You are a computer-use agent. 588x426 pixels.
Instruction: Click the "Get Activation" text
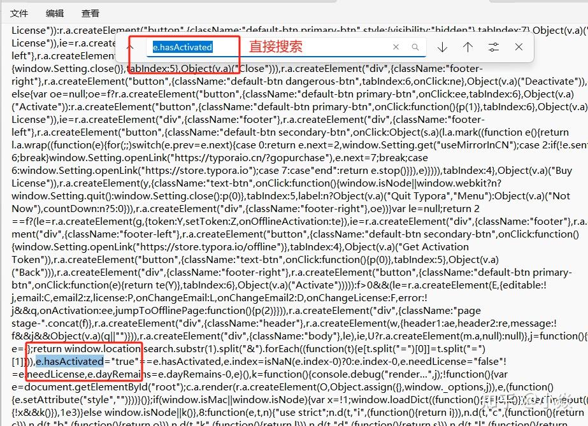(x=435, y=247)
